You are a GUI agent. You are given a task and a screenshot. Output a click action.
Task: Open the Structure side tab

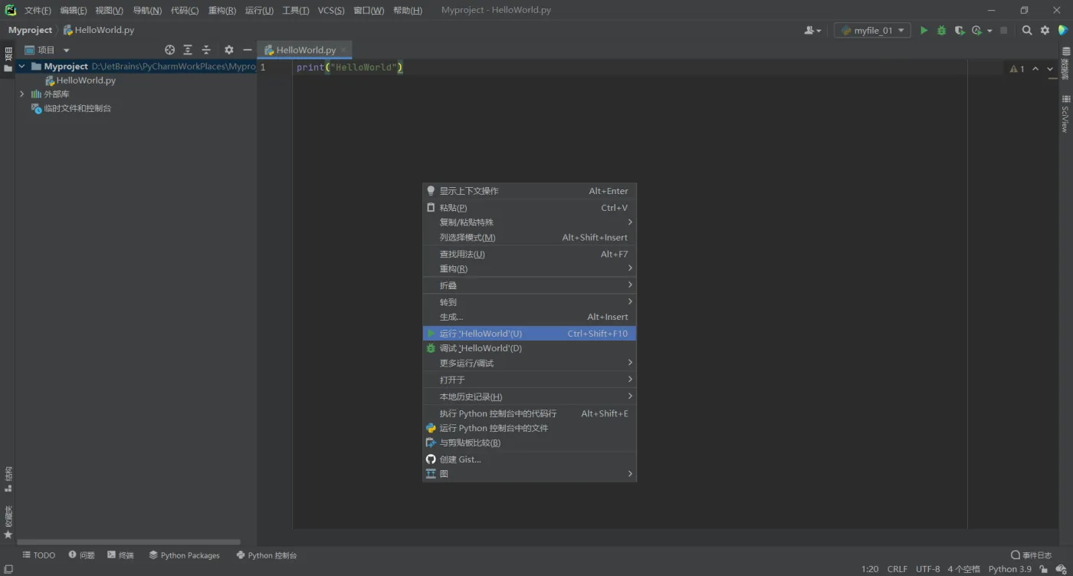[x=8, y=479]
